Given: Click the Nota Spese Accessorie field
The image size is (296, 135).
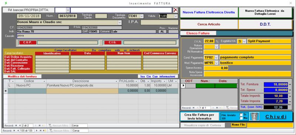Looking at the screenshot, I should pyautogui.click(x=247, y=74).
